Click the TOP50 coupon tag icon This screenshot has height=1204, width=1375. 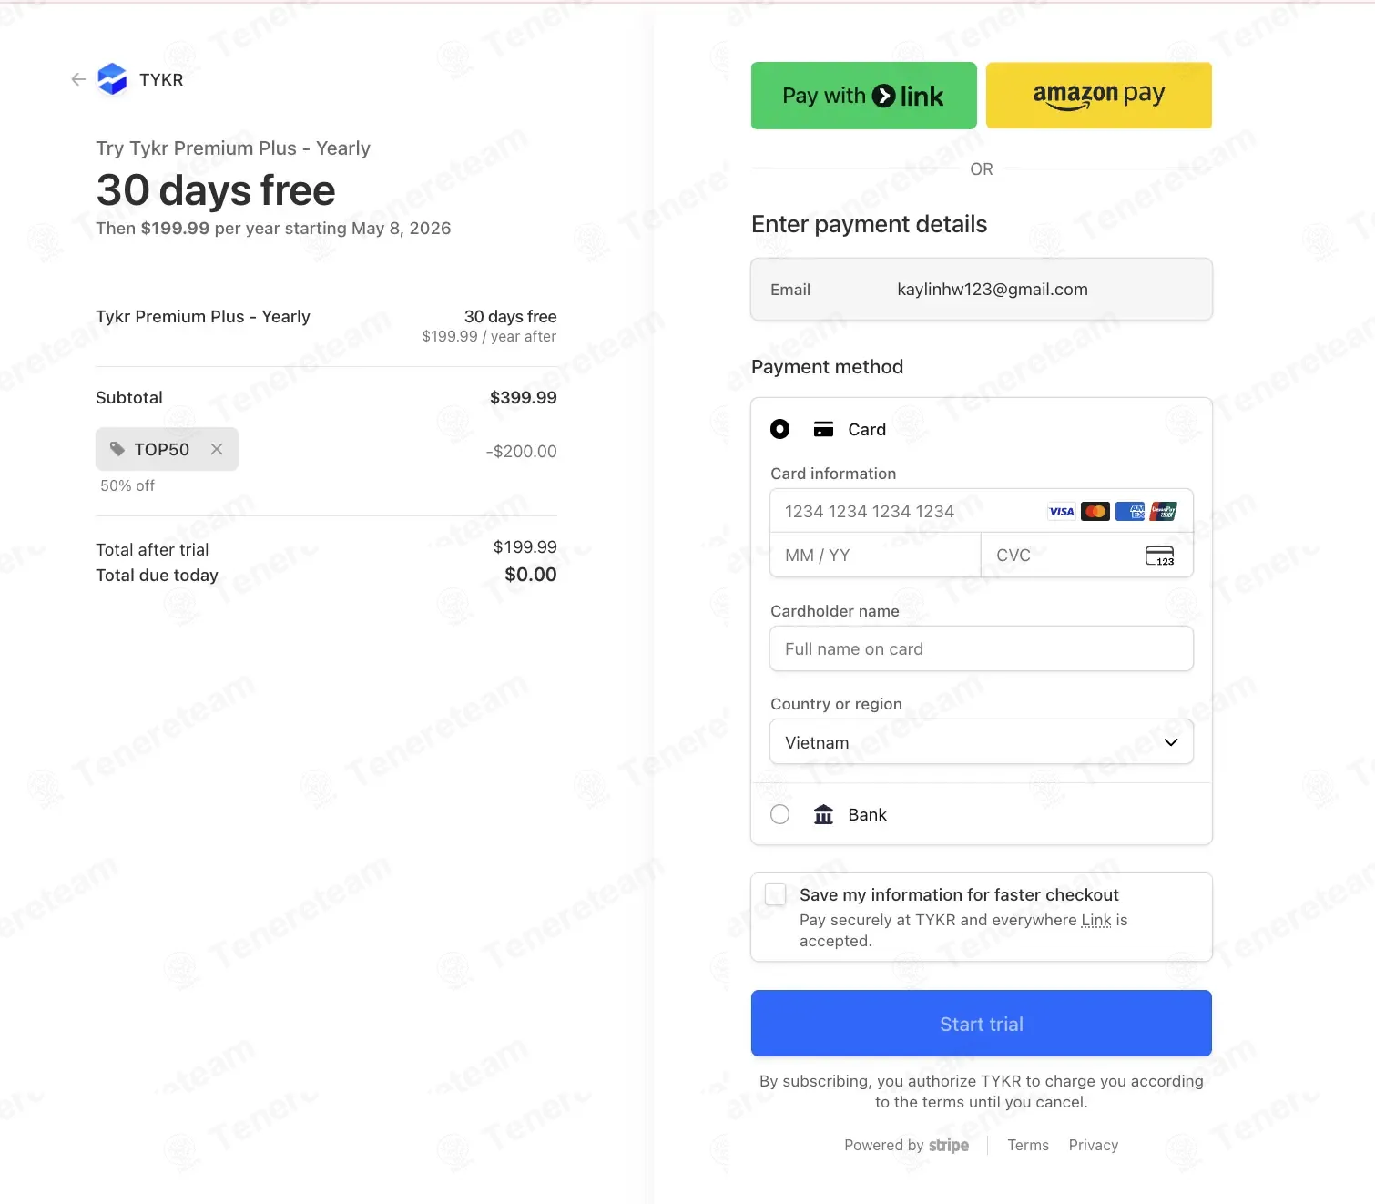click(x=117, y=449)
